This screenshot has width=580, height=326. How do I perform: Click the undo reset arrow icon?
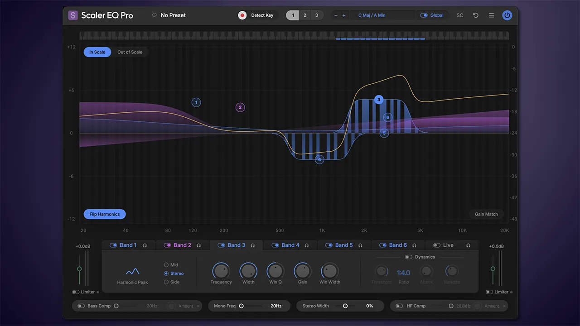pos(476,15)
